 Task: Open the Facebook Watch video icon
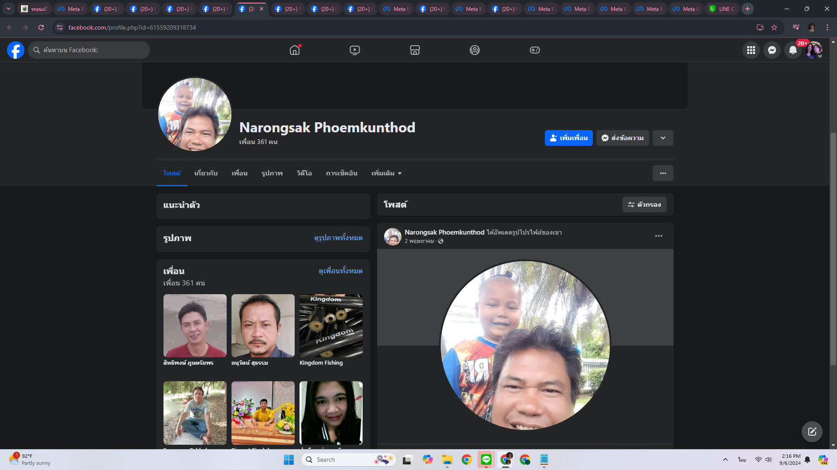[x=355, y=50]
